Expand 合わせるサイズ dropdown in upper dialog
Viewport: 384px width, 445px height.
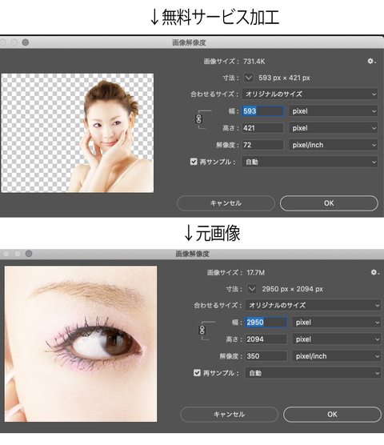tap(310, 94)
